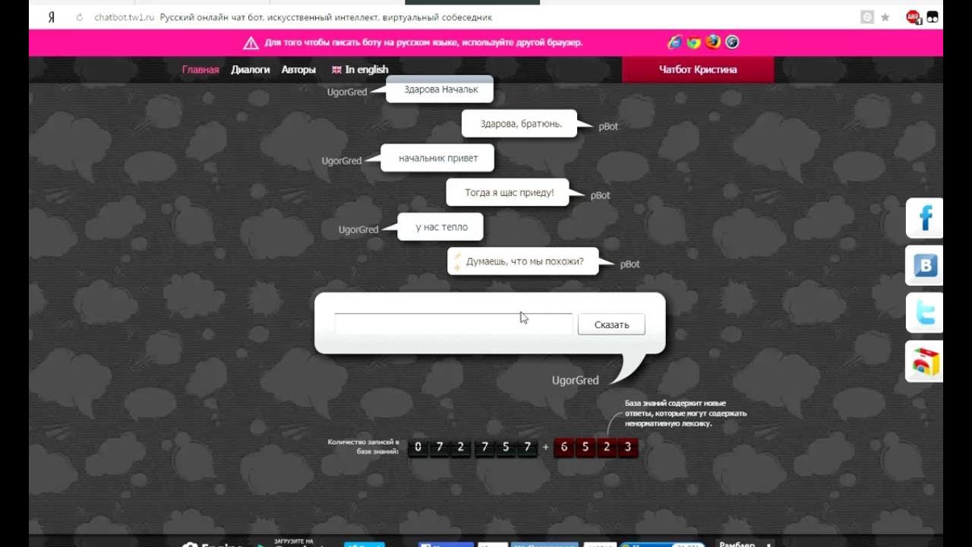The height and width of the screenshot is (547, 972).
Task: Click the Yandex "Я" logo icon
Action: (x=51, y=17)
